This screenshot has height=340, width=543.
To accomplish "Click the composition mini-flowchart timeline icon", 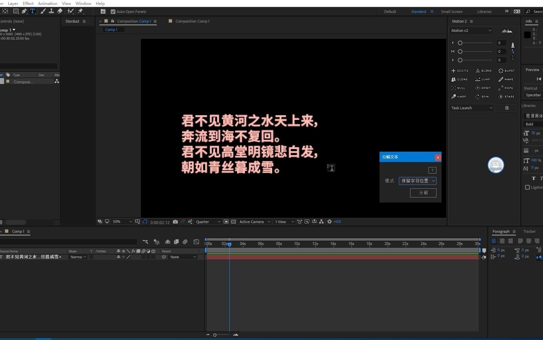I will coord(145,242).
